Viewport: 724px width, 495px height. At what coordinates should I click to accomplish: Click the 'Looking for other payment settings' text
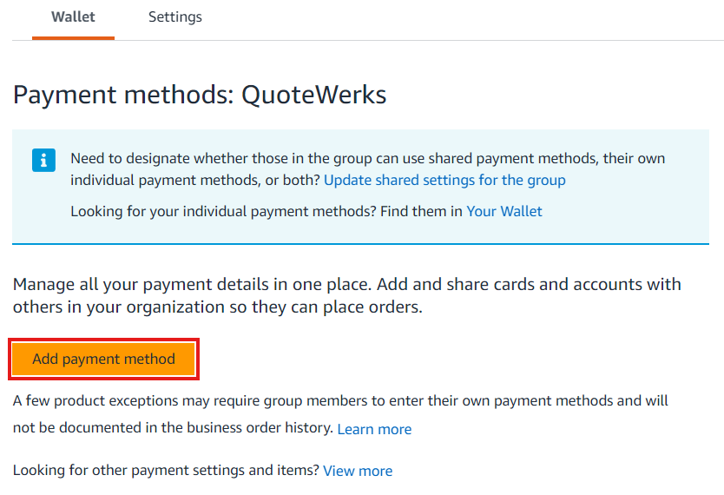(x=167, y=471)
